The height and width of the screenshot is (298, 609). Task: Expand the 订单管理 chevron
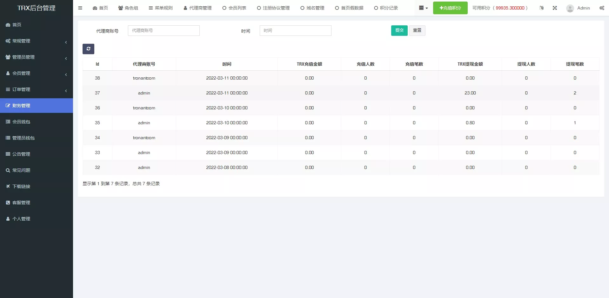click(66, 91)
